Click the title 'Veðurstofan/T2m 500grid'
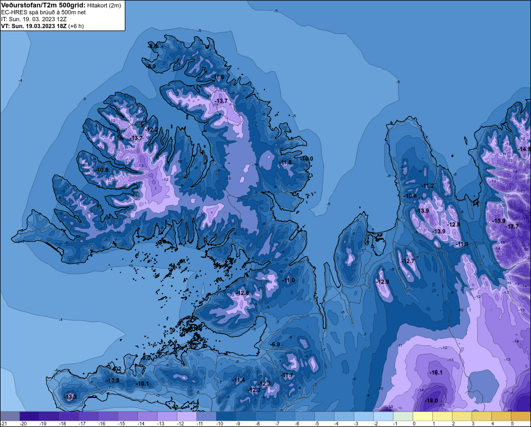Image resolution: width=531 pixels, height=427 pixels. (44, 5)
